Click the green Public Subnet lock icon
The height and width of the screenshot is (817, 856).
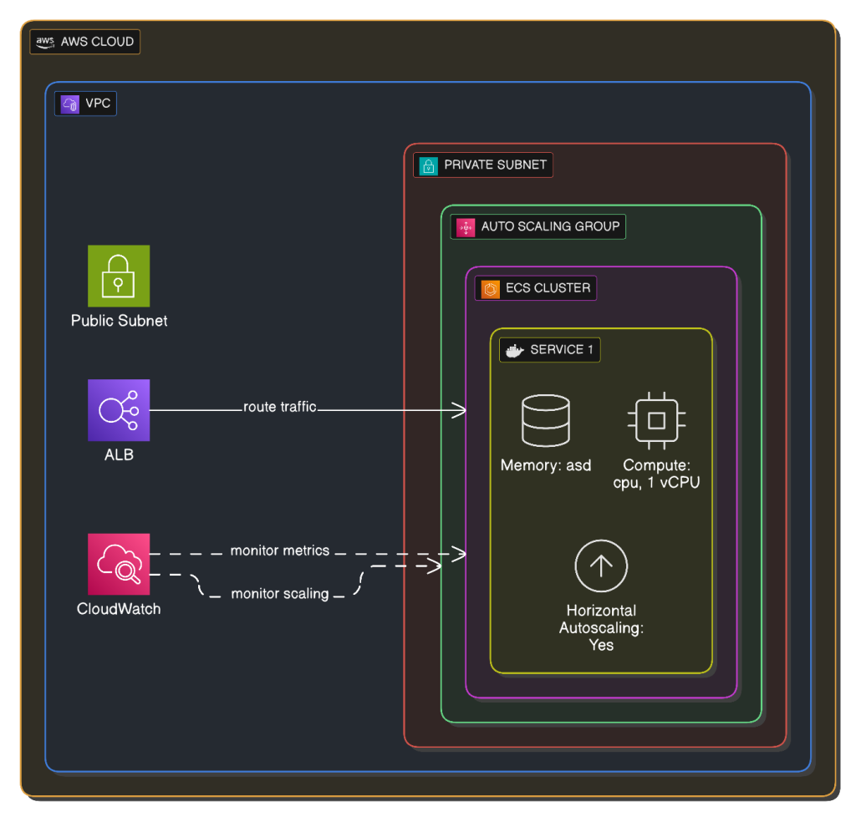(119, 276)
